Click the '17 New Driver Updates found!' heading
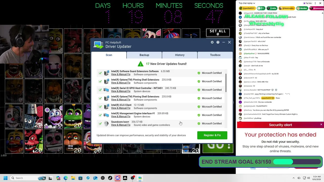 pos(166,64)
